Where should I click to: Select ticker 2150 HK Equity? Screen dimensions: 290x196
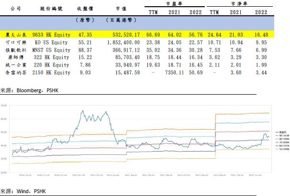pyautogui.click(x=51, y=73)
